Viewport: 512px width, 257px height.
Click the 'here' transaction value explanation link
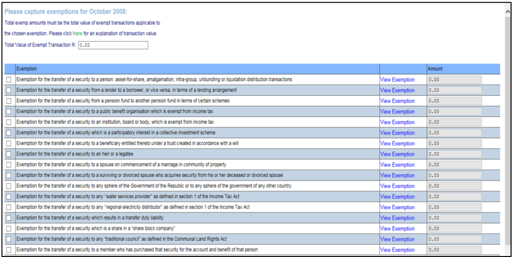pos(77,33)
